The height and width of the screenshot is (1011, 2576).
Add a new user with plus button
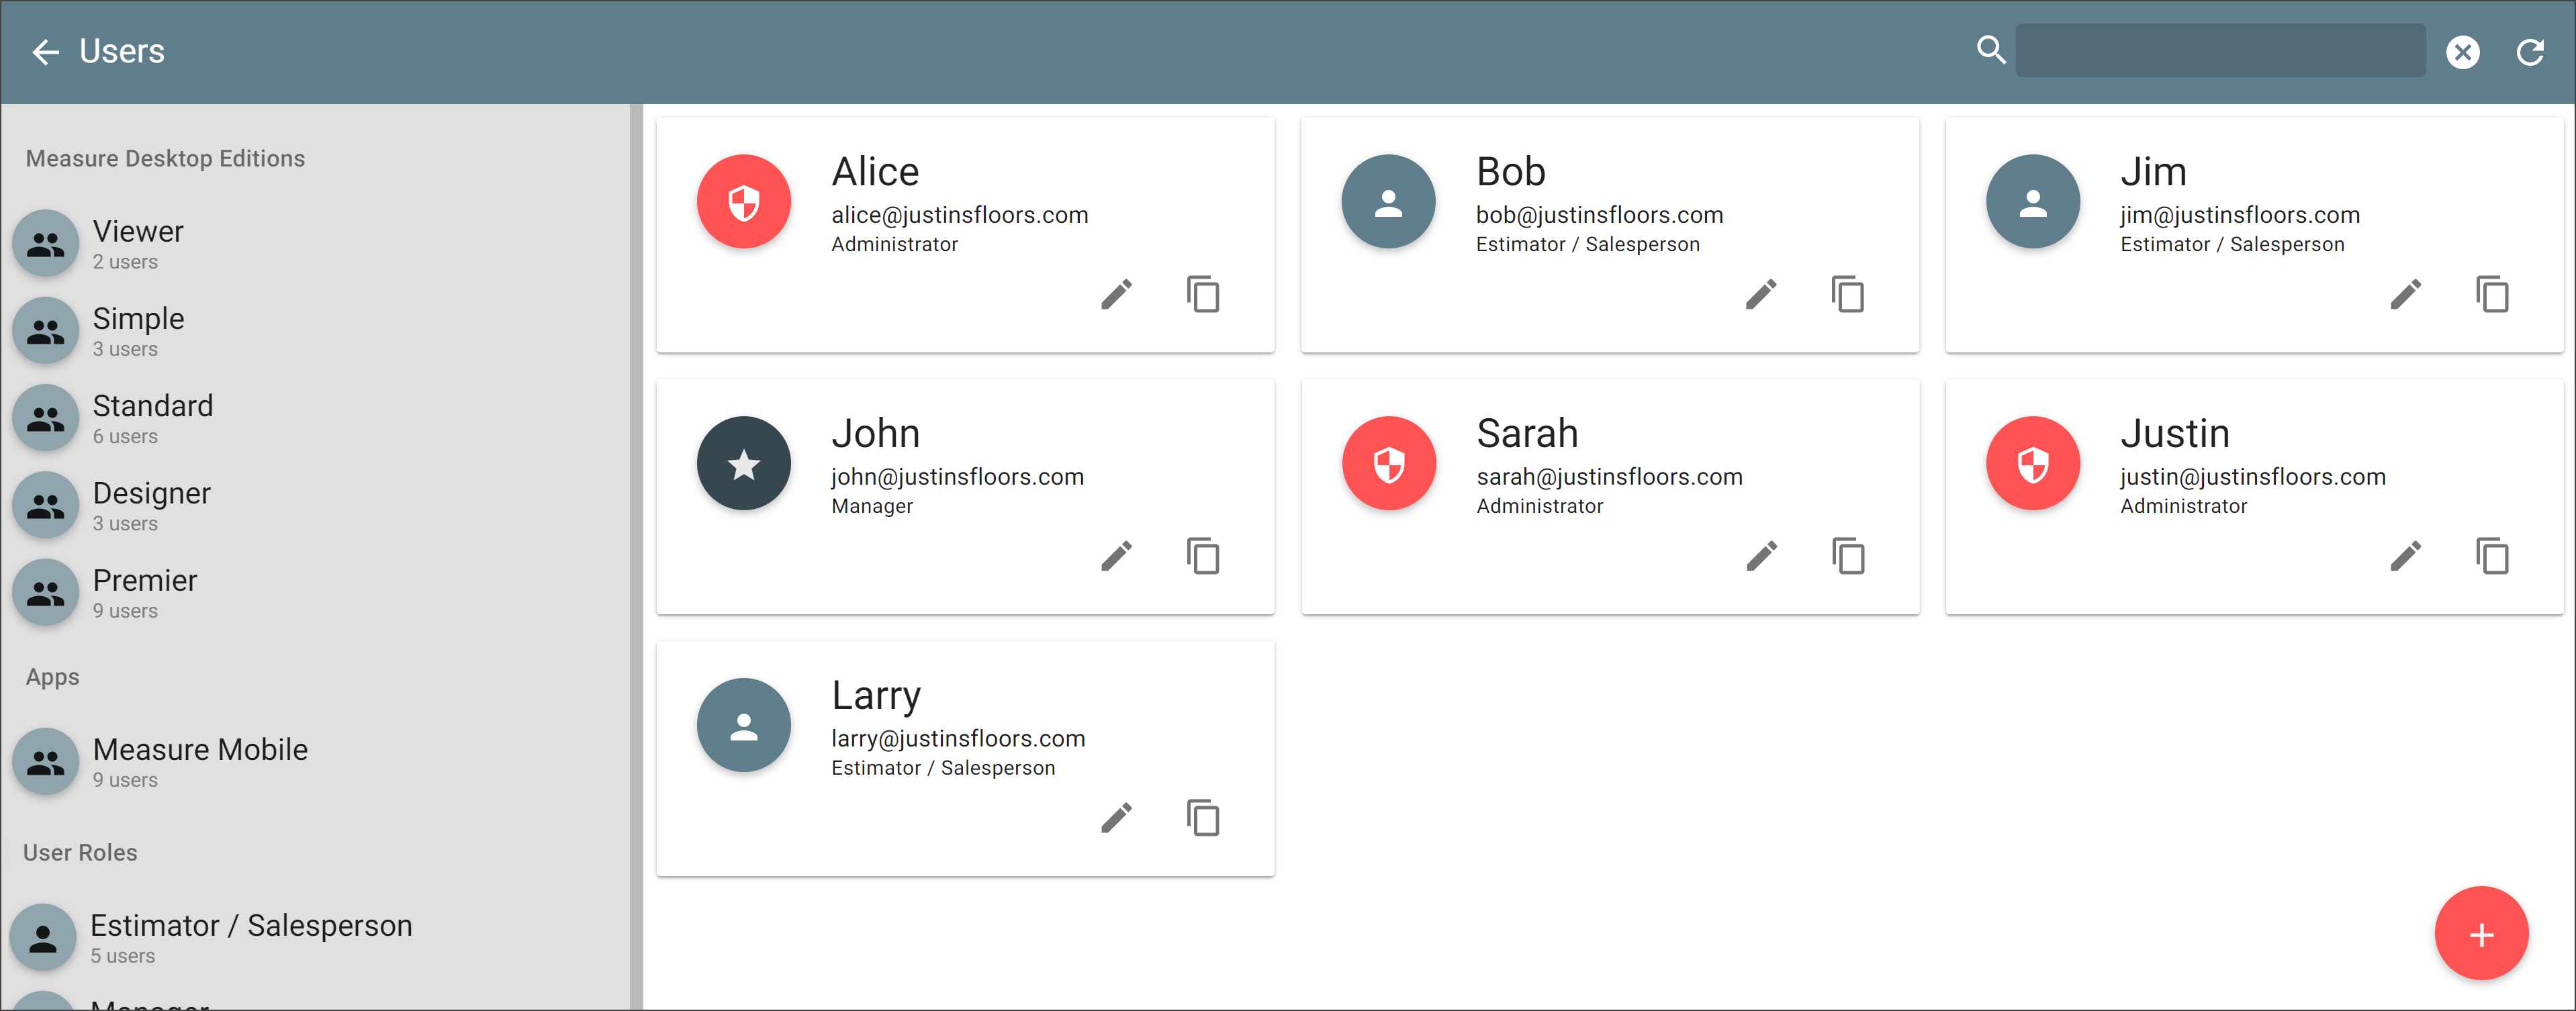[2481, 933]
